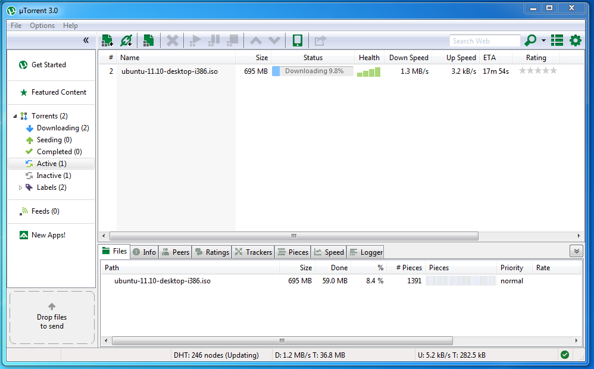Click the Drop files to send area
This screenshot has width=594, height=369.
coord(52,317)
